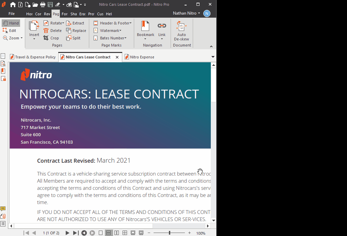
Task: Open the Pages thumbnail panel
Action: [3, 56]
